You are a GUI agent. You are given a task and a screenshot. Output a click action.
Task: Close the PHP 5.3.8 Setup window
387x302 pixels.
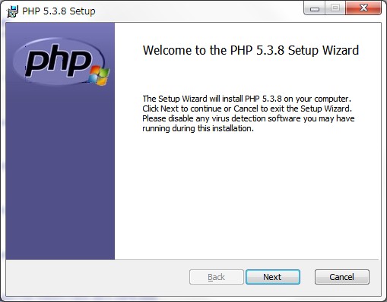pyautogui.click(x=363, y=8)
